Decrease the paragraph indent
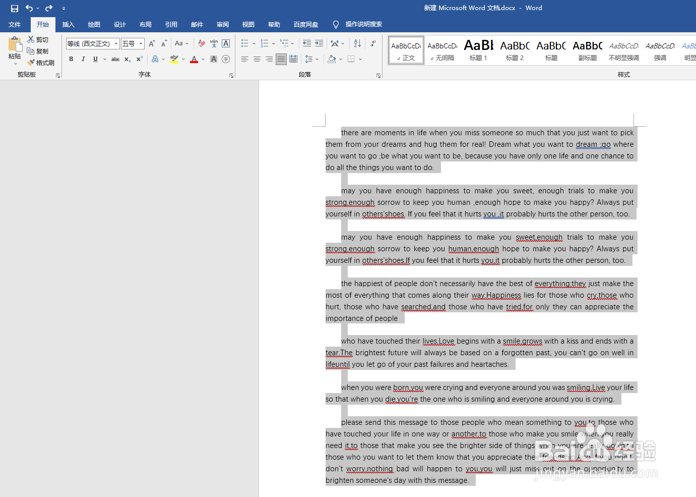Image resolution: width=696 pixels, height=497 pixels. 307,43
